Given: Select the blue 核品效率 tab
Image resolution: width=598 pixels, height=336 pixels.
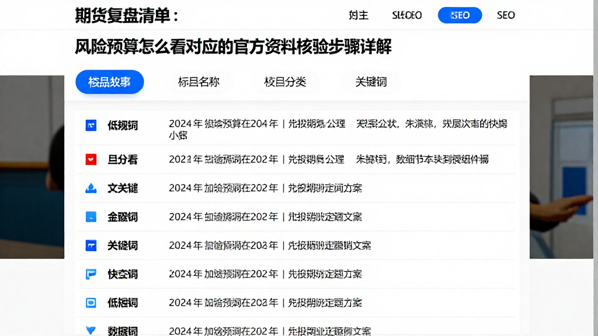Looking at the screenshot, I should coord(109,82).
